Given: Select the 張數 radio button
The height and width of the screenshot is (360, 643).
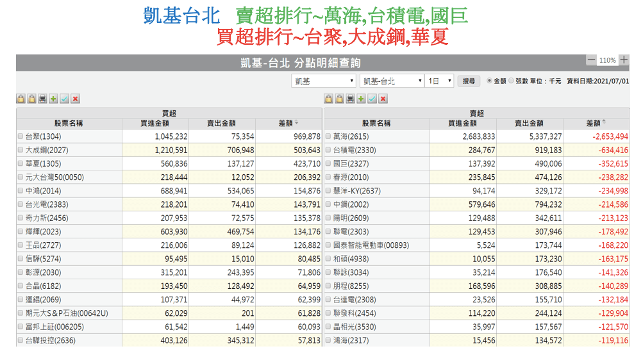Looking at the screenshot, I should (x=511, y=81).
